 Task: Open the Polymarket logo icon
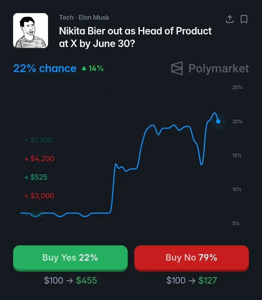point(177,68)
